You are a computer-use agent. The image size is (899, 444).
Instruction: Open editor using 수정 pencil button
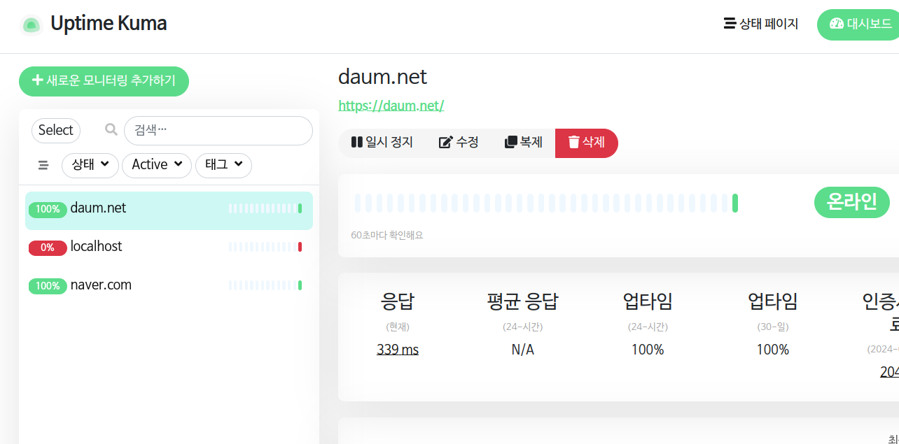tap(459, 143)
